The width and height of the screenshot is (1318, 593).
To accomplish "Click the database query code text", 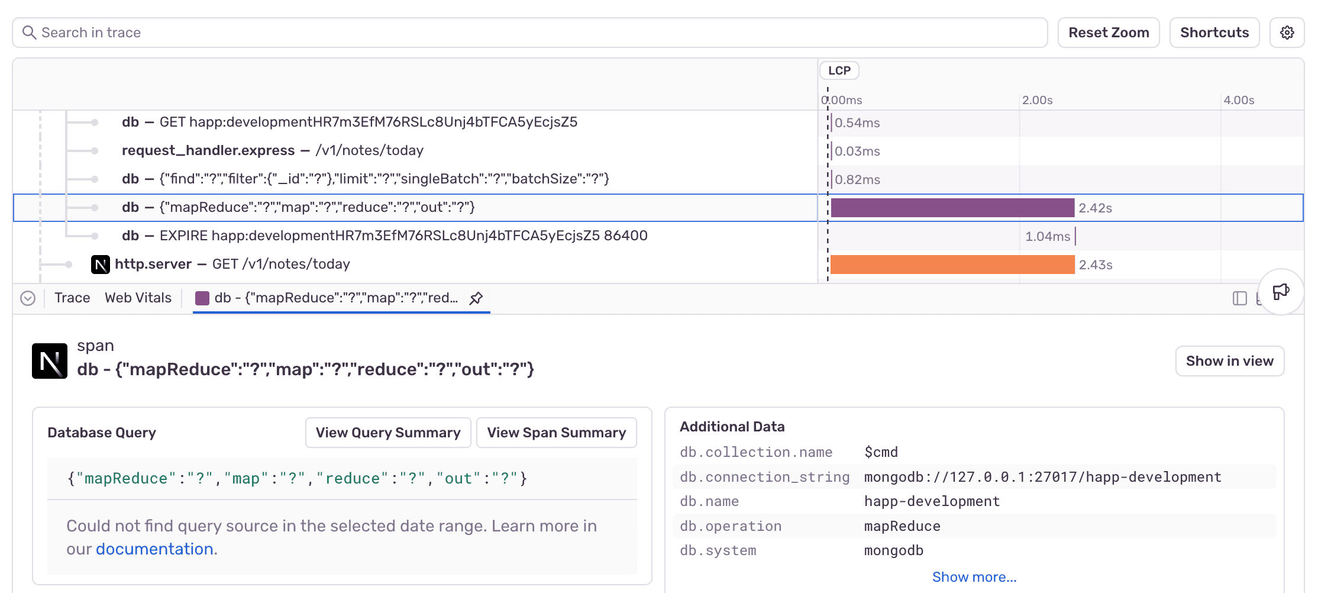I will click(x=297, y=478).
